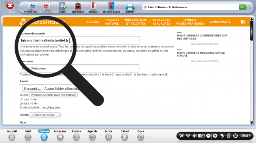This screenshot has height=143, width=256.
Task: Open a new Onglet tab
Action: pos(62,7)
